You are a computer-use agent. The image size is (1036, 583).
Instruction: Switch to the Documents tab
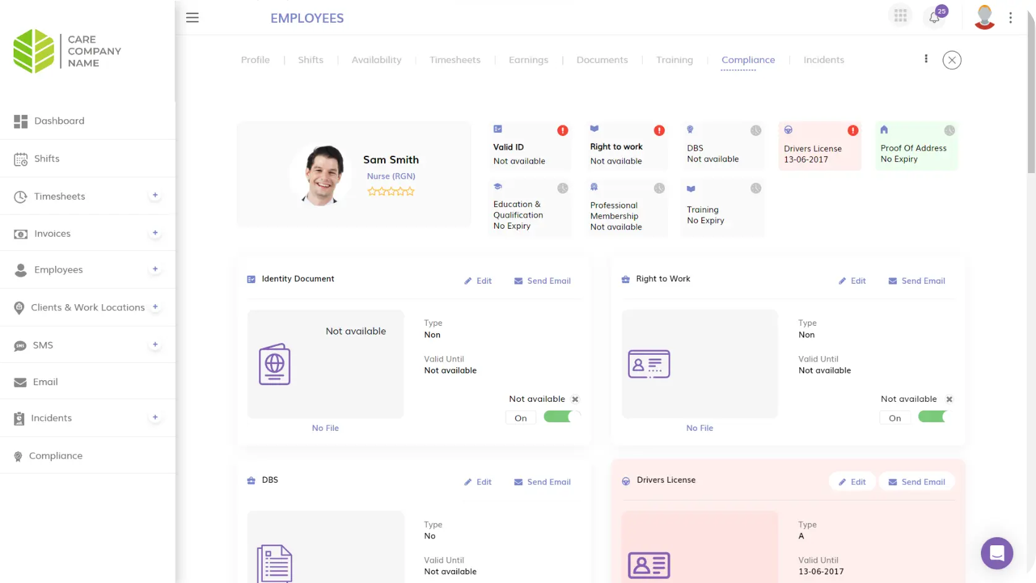click(x=602, y=60)
